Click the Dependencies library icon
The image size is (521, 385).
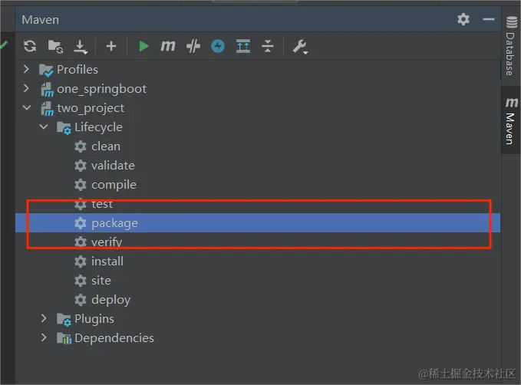(64, 338)
